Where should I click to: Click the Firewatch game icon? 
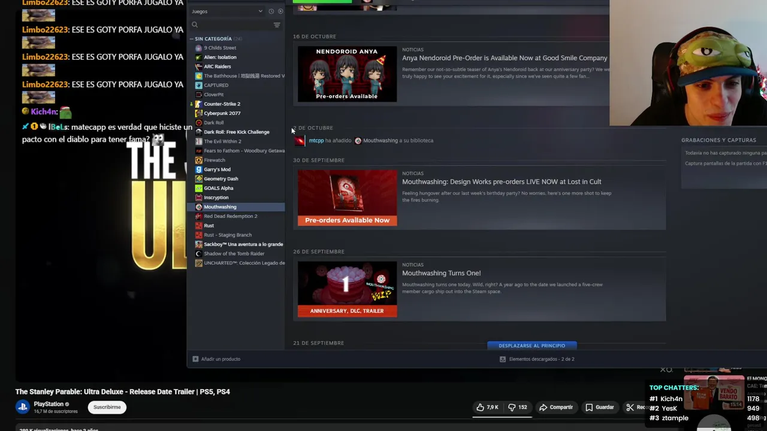[199, 160]
